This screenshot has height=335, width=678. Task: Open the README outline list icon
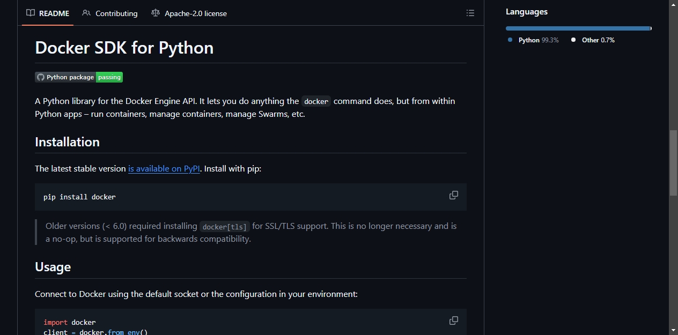click(470, 13)
